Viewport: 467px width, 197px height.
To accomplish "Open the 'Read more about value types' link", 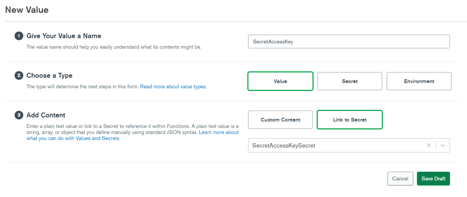I will 173,87.
